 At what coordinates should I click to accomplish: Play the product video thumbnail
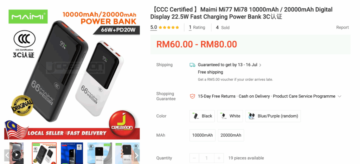pyautogui.click(x=16, y=155)
